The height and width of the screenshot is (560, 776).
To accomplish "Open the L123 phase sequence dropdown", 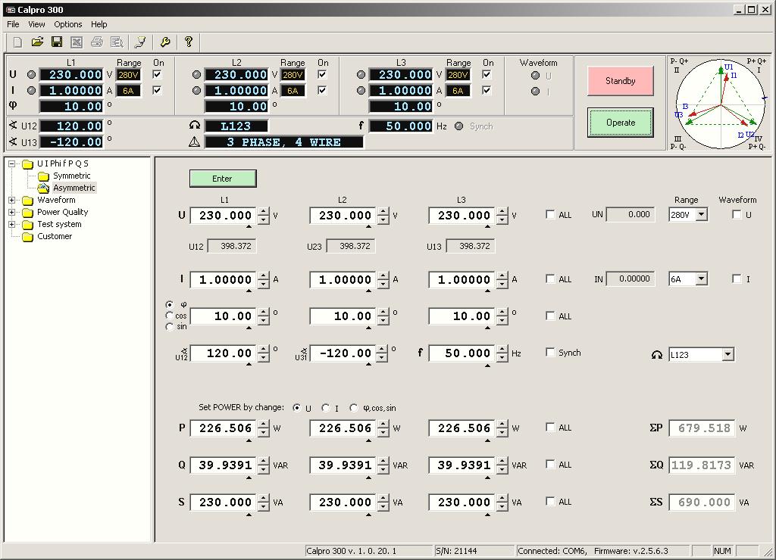I will 727,354.
